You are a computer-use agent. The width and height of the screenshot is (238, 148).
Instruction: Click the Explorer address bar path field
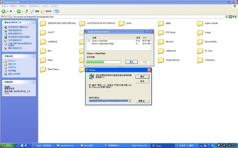click(x=116, y=17)
